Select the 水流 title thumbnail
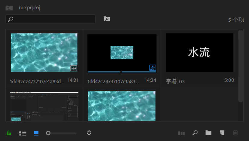Screen dimensions: 249x141 coord(199,53)
